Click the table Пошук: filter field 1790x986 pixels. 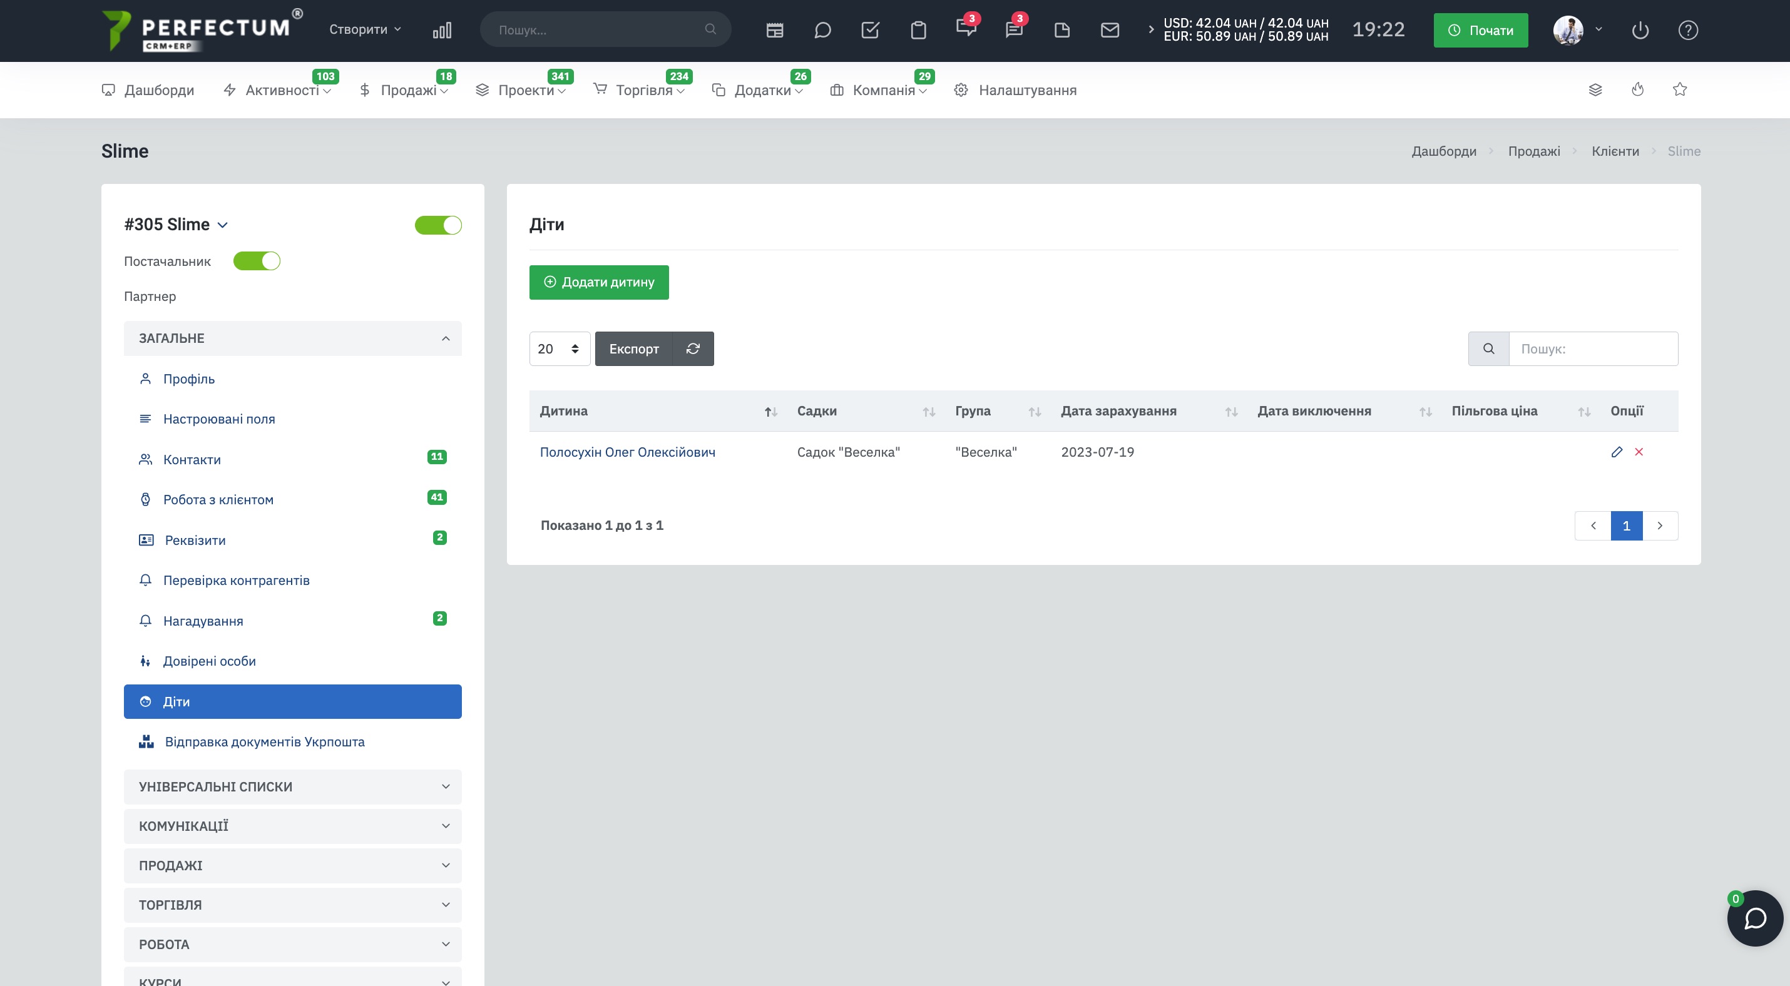(x=1593, y=348)
